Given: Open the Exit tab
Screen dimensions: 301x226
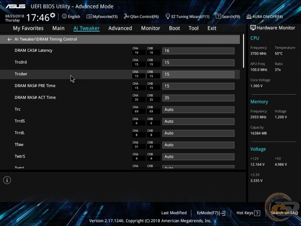Looking at the screenshot, I should pos(212,28).
